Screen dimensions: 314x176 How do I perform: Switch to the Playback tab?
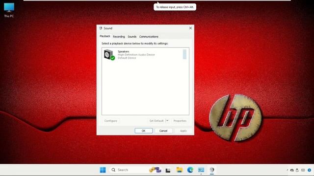105,36
